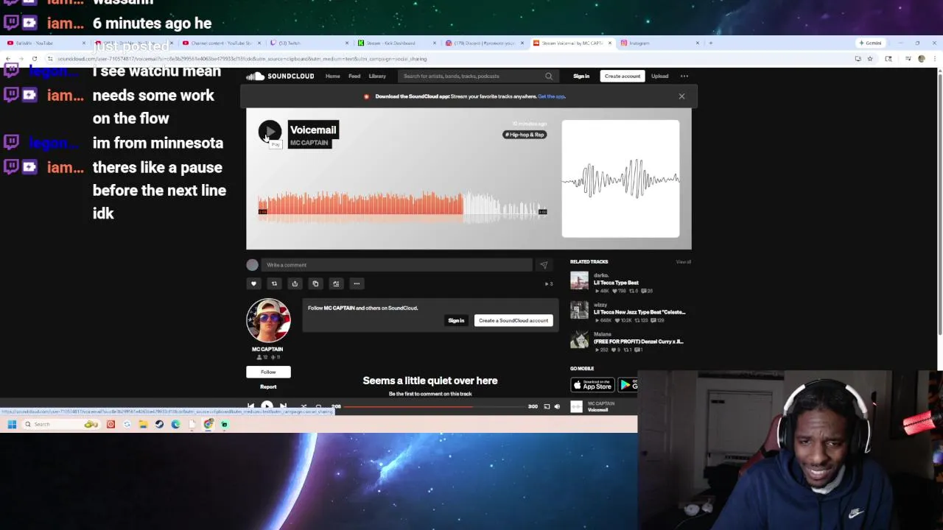943x530 pixels.
Task: Switch to the Instagram browser tab
Action: pyautogui.click(x=659, y=43)
